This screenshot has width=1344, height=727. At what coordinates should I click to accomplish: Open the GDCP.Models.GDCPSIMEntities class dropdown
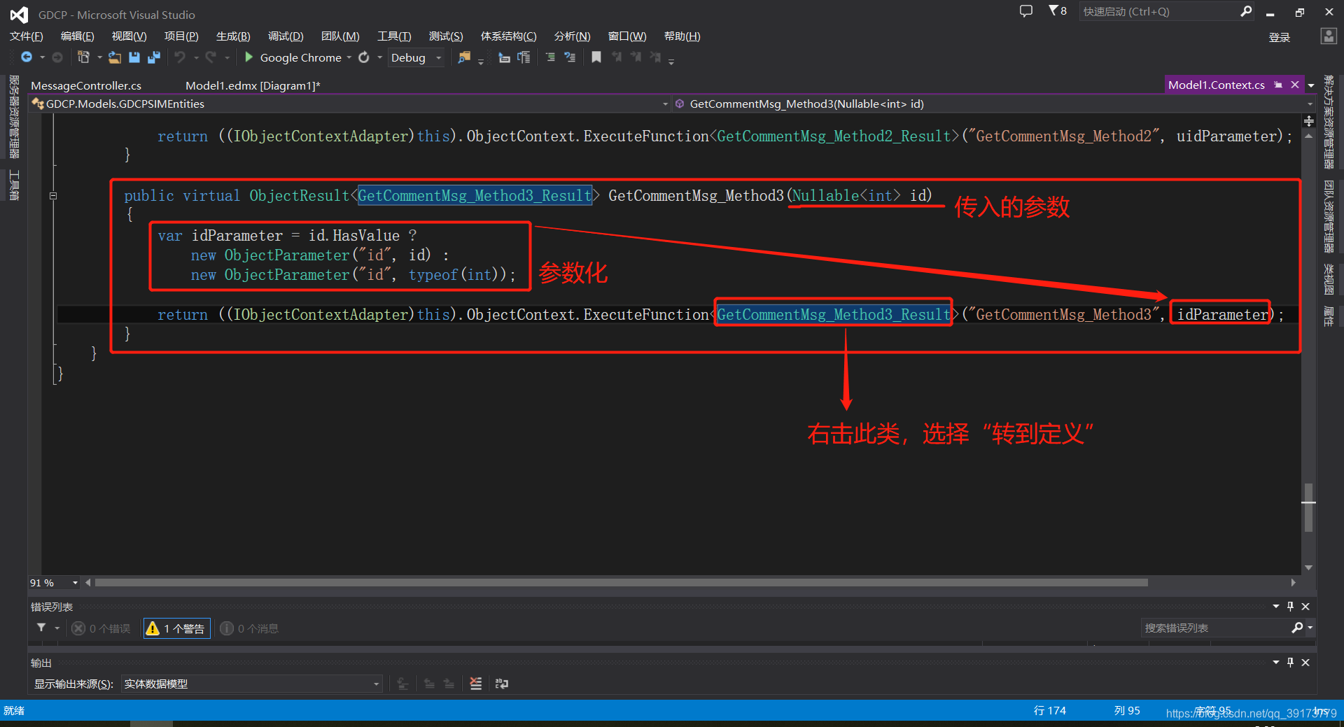(665, 104)
